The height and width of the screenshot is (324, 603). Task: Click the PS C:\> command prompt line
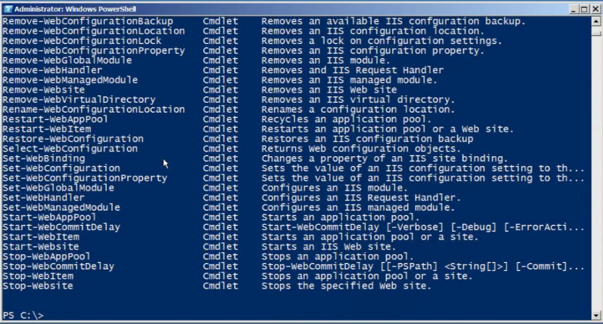(23, 315)
